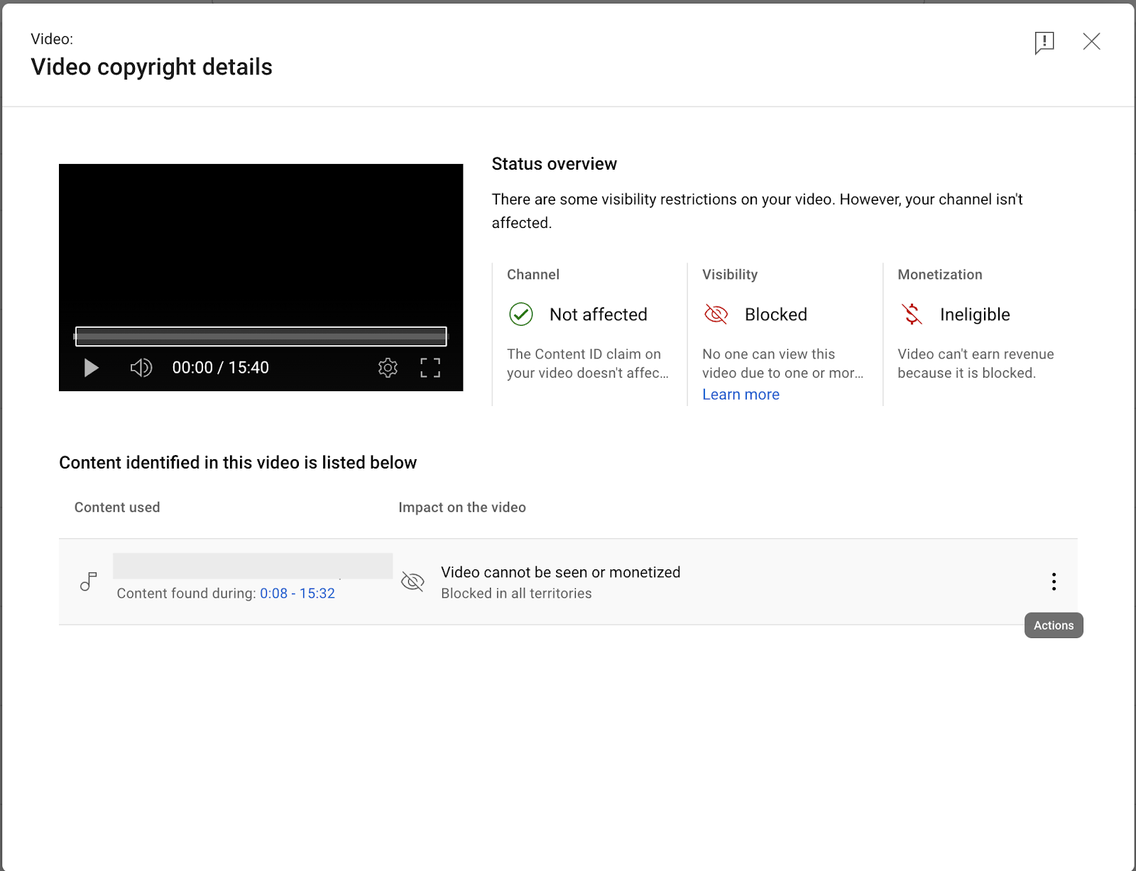Click the 'Not affected' channel status
Viewport: 1136px width, 871px height.
[599, 314]
